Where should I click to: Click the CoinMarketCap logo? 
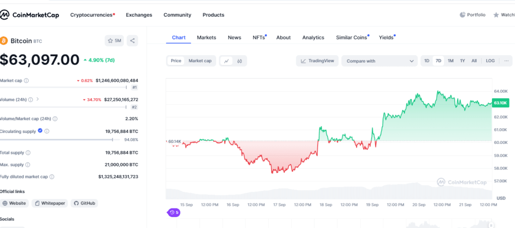pyautogui.click(x=30, y=15)
